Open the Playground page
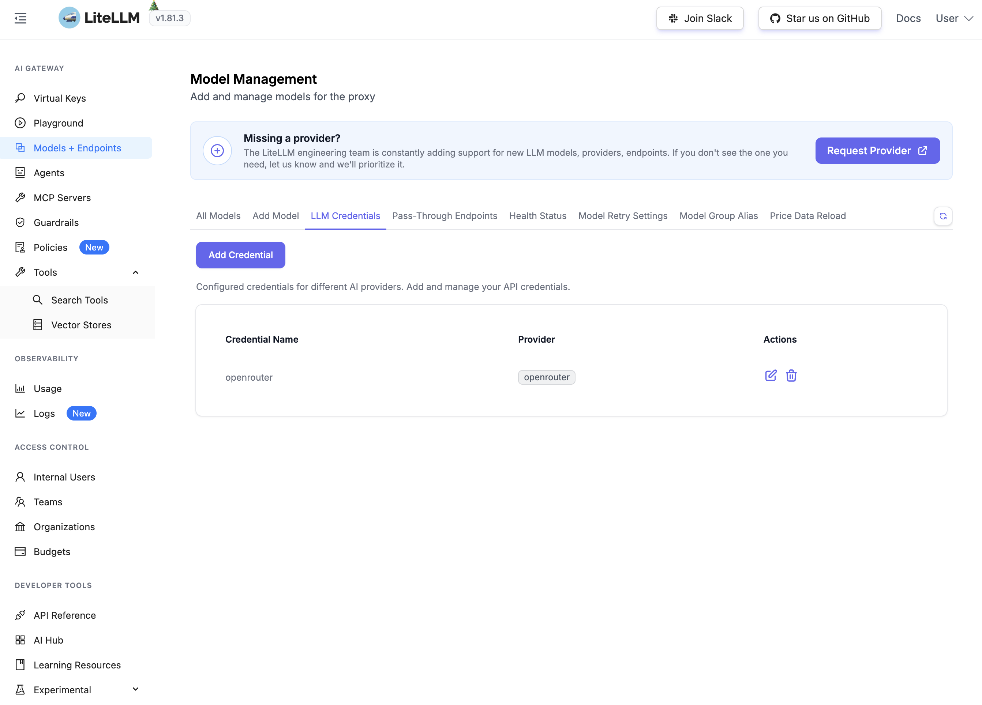This screenshot has width=982, height=705. 59,123
